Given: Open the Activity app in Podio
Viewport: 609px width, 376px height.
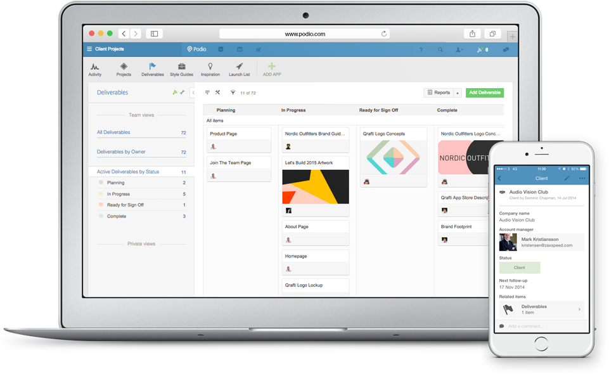Looking at the screenshot, I should click(95, 70).
